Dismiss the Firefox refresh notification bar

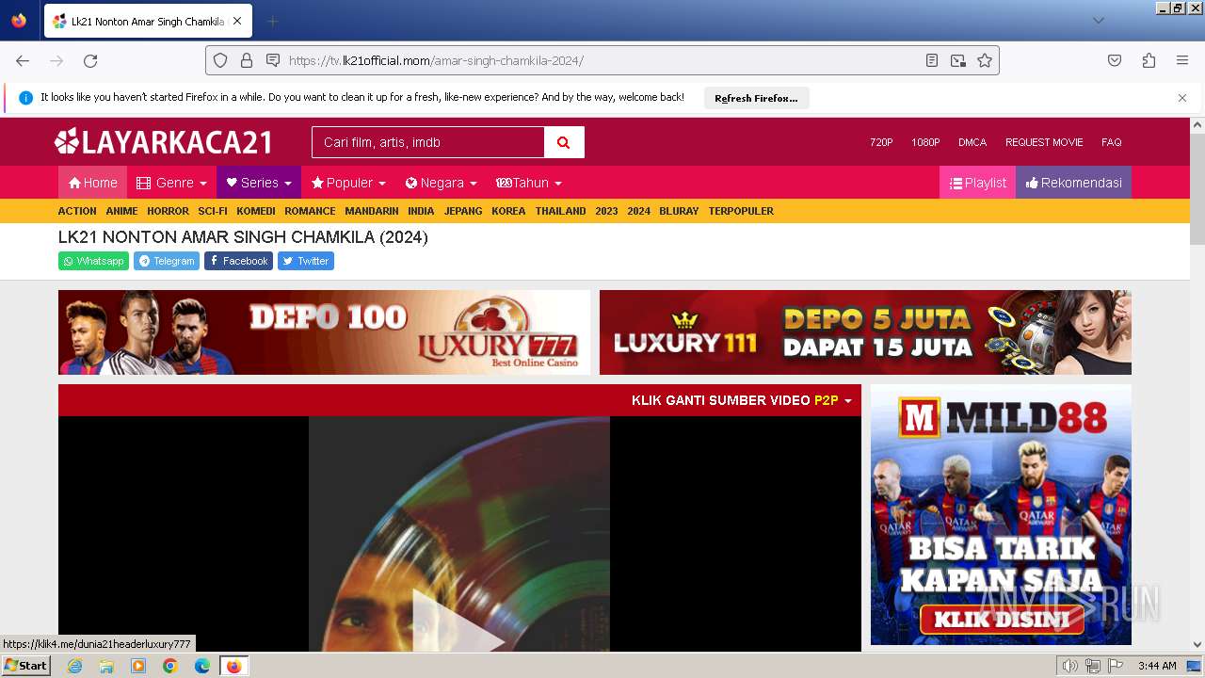(1182, 98)
